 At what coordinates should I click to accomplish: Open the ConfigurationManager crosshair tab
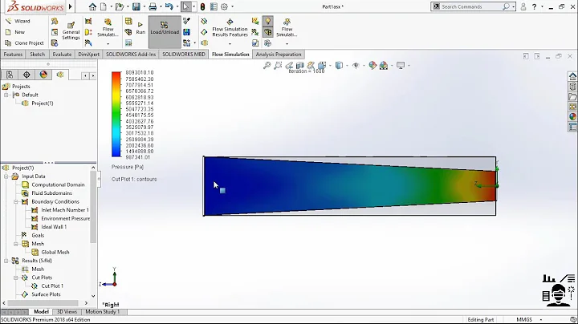pos(26,75)
